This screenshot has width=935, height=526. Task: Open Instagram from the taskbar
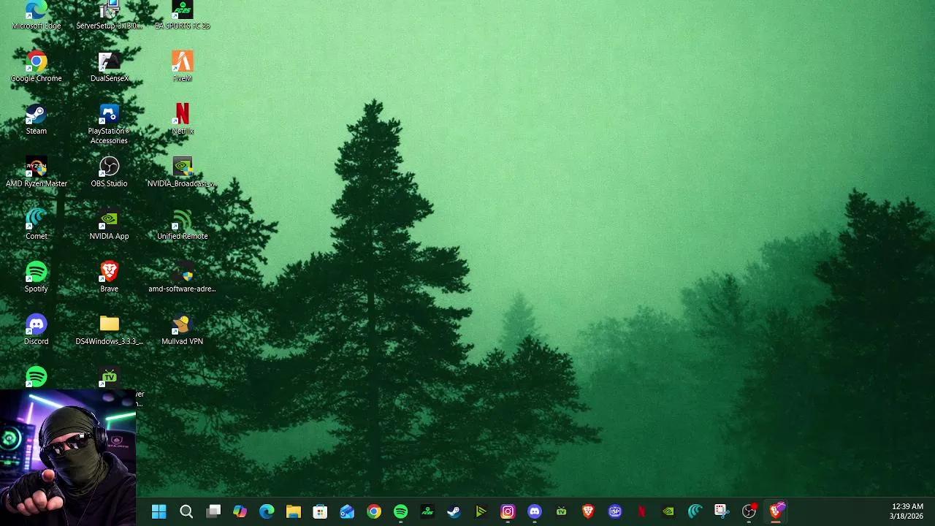[x=508, y=511]
